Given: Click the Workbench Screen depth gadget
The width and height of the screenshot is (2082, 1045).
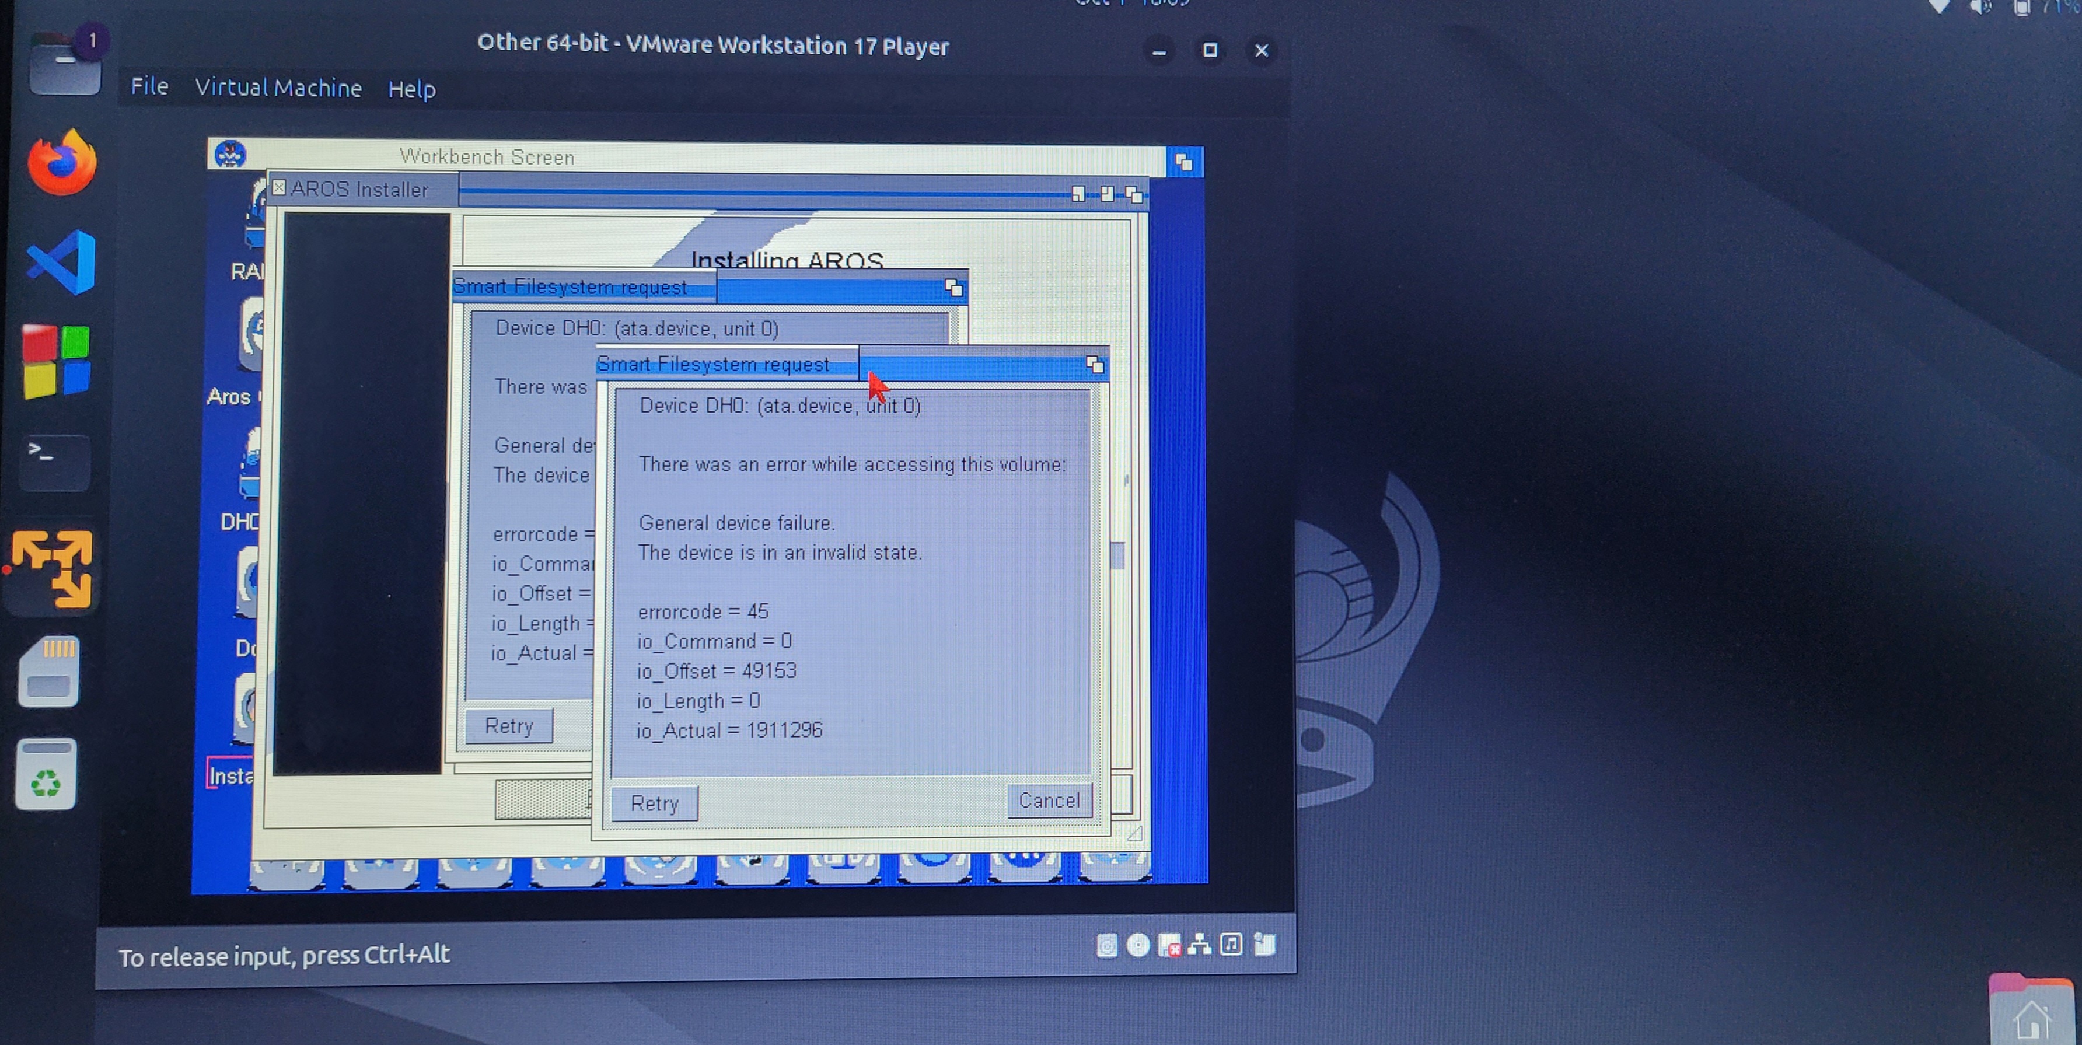Looking at the screenshot, I should click(1184, 162).
